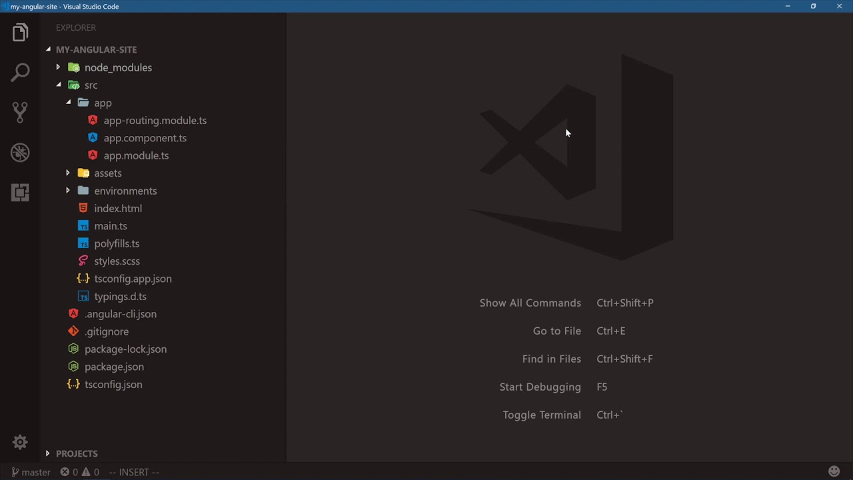Click the VS Code logo in title bar
Viewport: 853px width, 480px height.
pos(5,6)
